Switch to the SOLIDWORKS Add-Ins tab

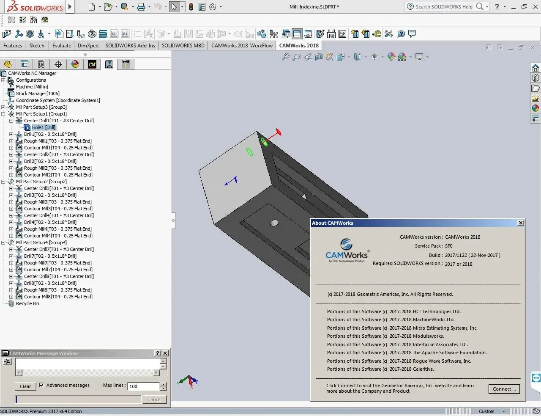tap(130, 46)
